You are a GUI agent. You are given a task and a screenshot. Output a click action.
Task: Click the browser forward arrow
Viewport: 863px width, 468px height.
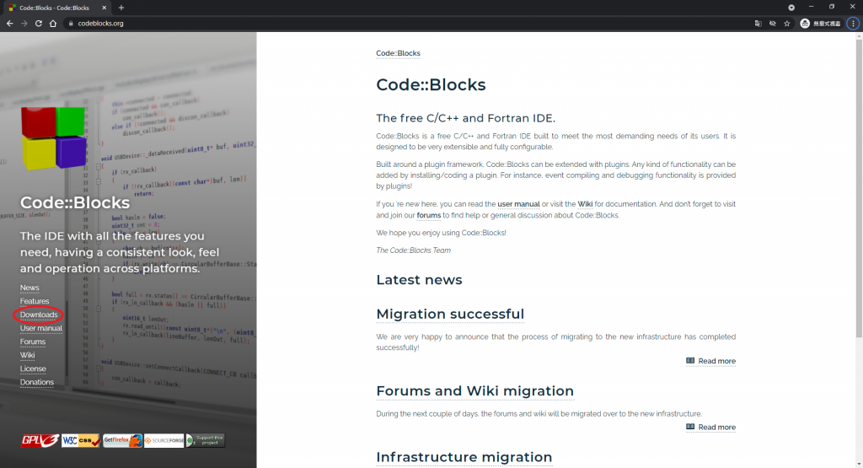(x=24, y=23)
